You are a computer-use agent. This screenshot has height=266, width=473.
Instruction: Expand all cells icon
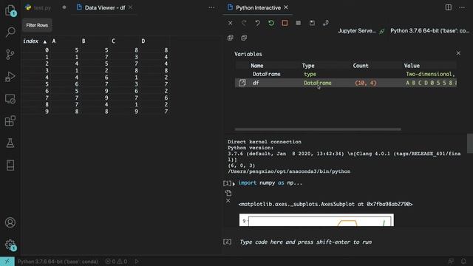tap(230, 38)
